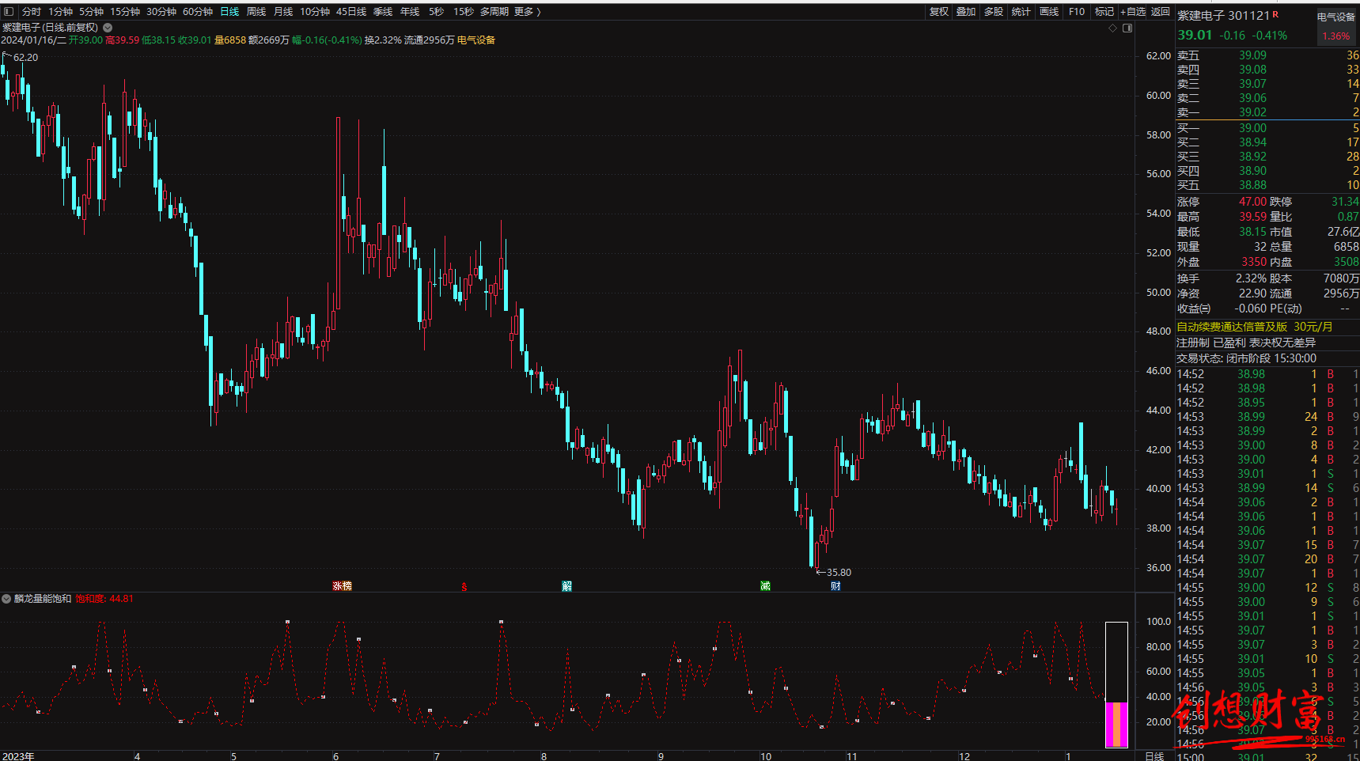Click the 日线 label at bottom right
The width and height of the screenshot is (1360, 761).
point(1155,756)
